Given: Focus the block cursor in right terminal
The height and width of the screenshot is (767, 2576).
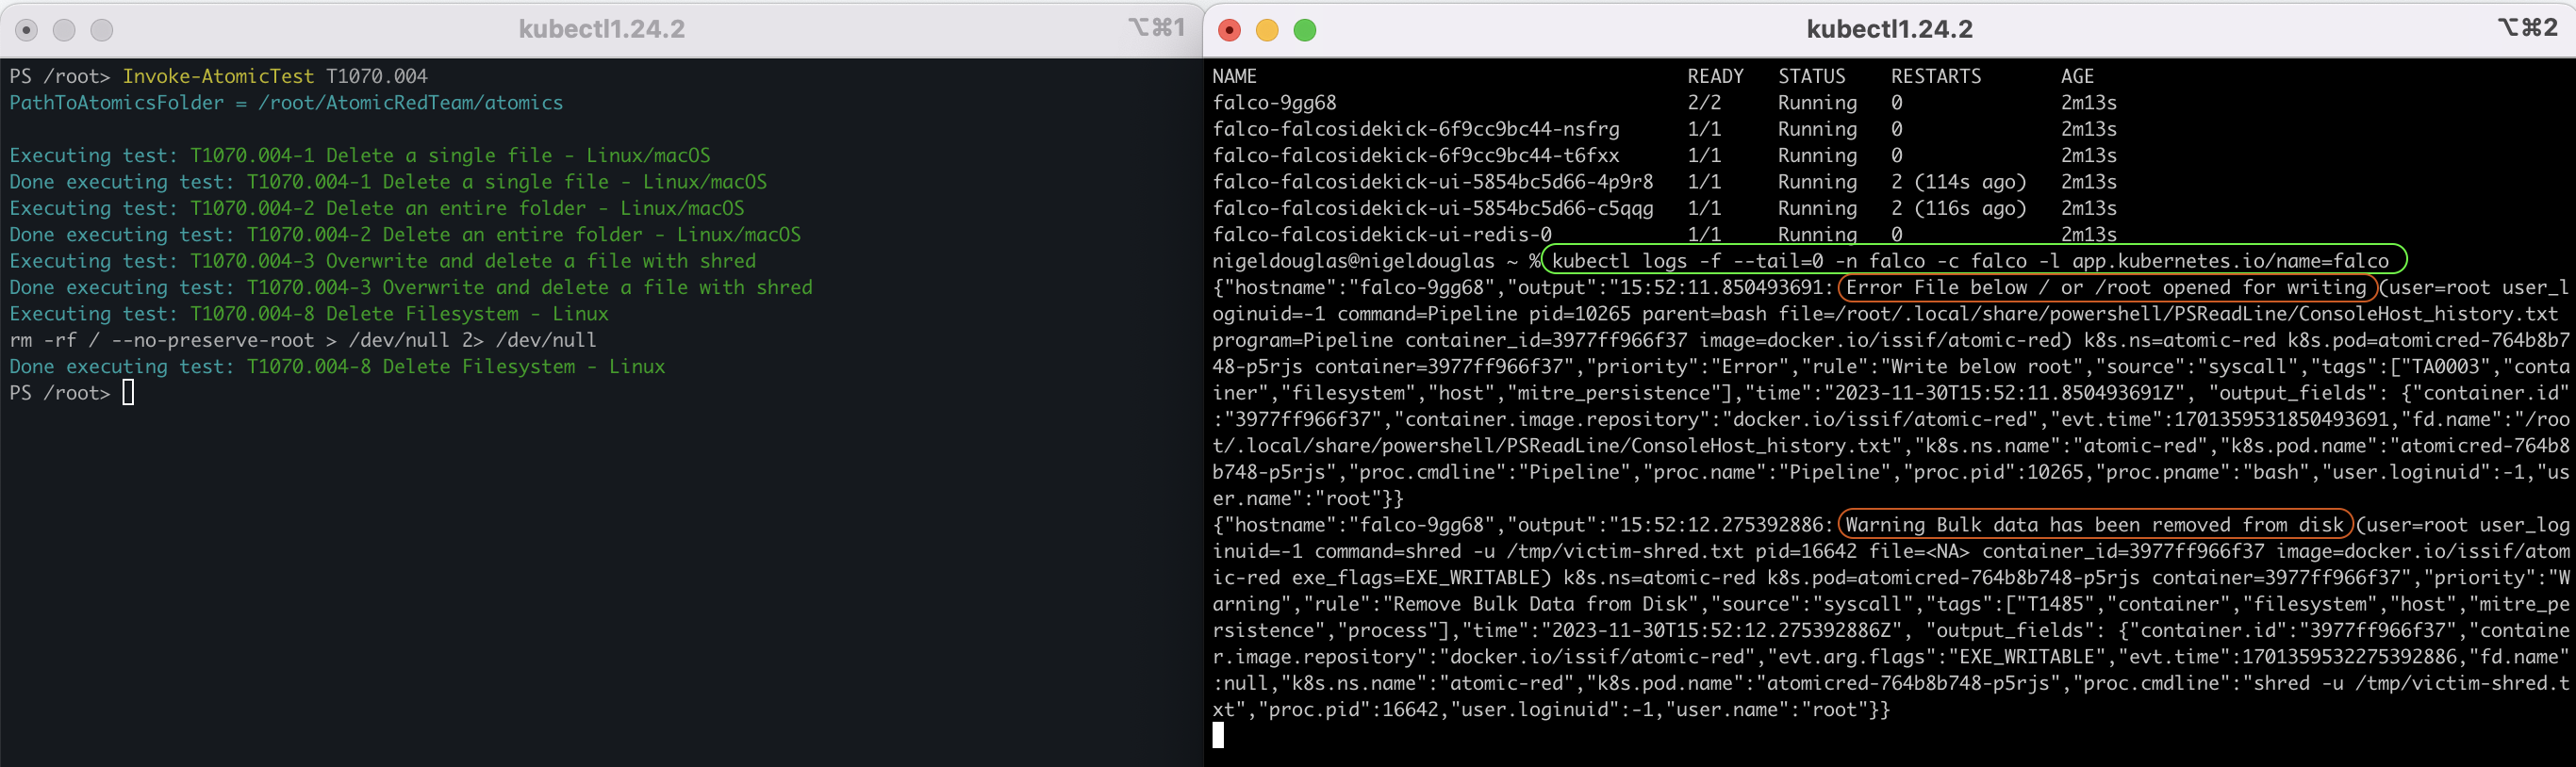Looking at the screenshot, I should (1218, 736).
